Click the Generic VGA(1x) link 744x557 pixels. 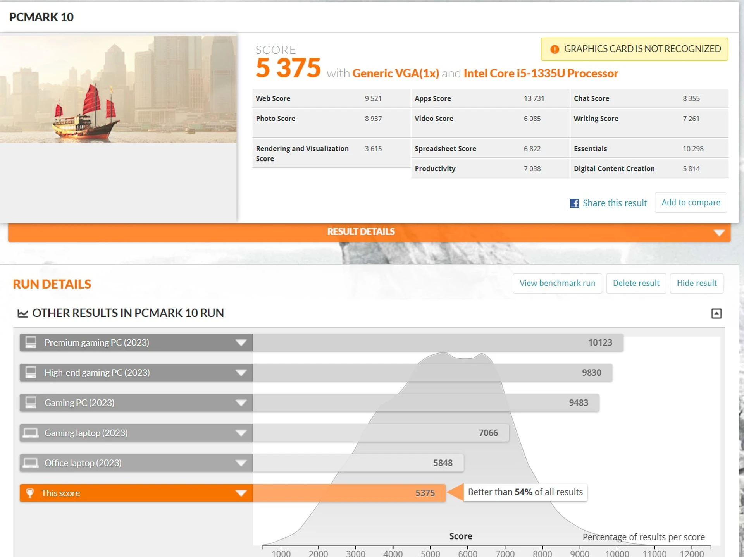396,73
